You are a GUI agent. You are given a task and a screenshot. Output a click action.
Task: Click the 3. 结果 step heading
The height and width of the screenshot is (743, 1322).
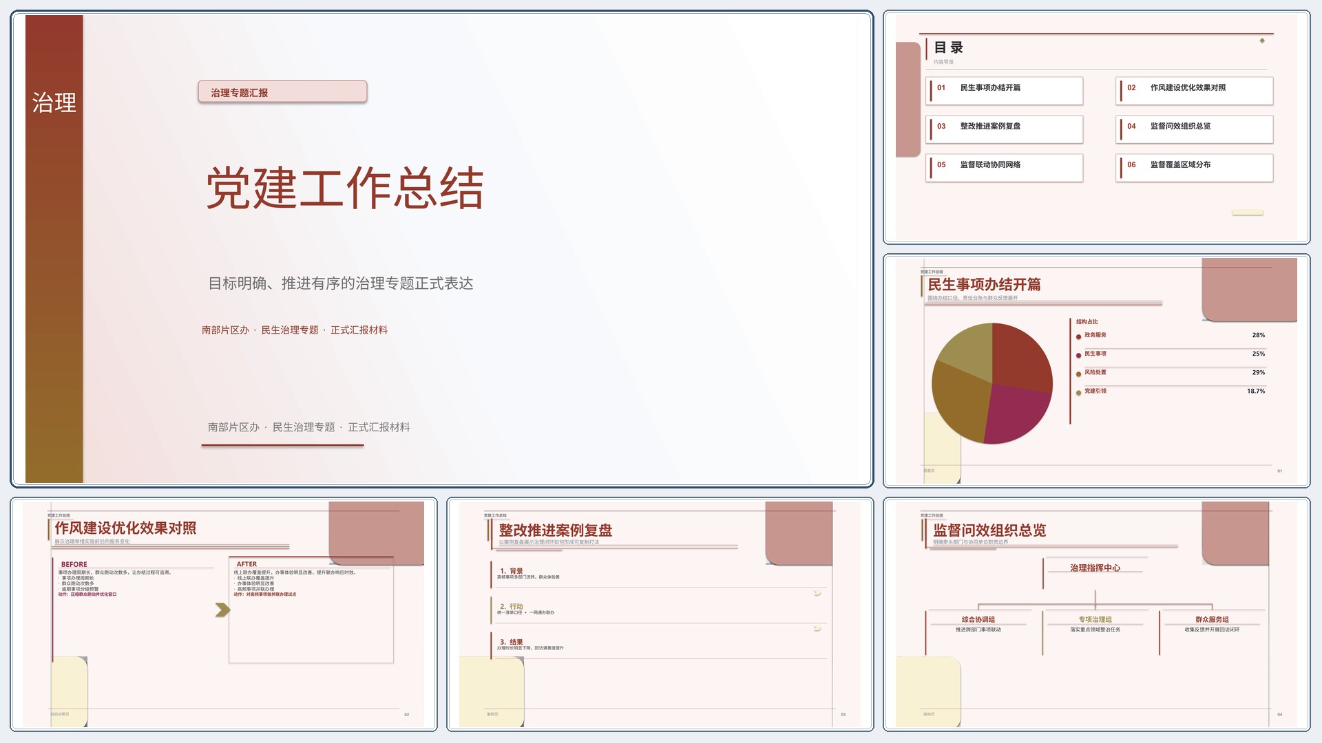(512, 642)
